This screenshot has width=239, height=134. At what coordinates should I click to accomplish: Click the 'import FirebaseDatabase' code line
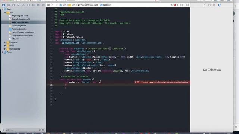[69, 37]
